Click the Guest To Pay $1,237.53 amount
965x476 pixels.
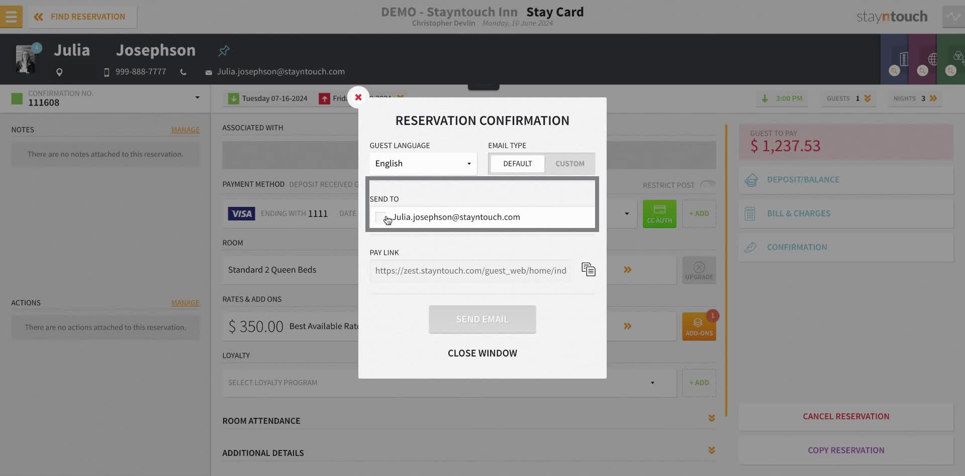(x=785, y=146)
